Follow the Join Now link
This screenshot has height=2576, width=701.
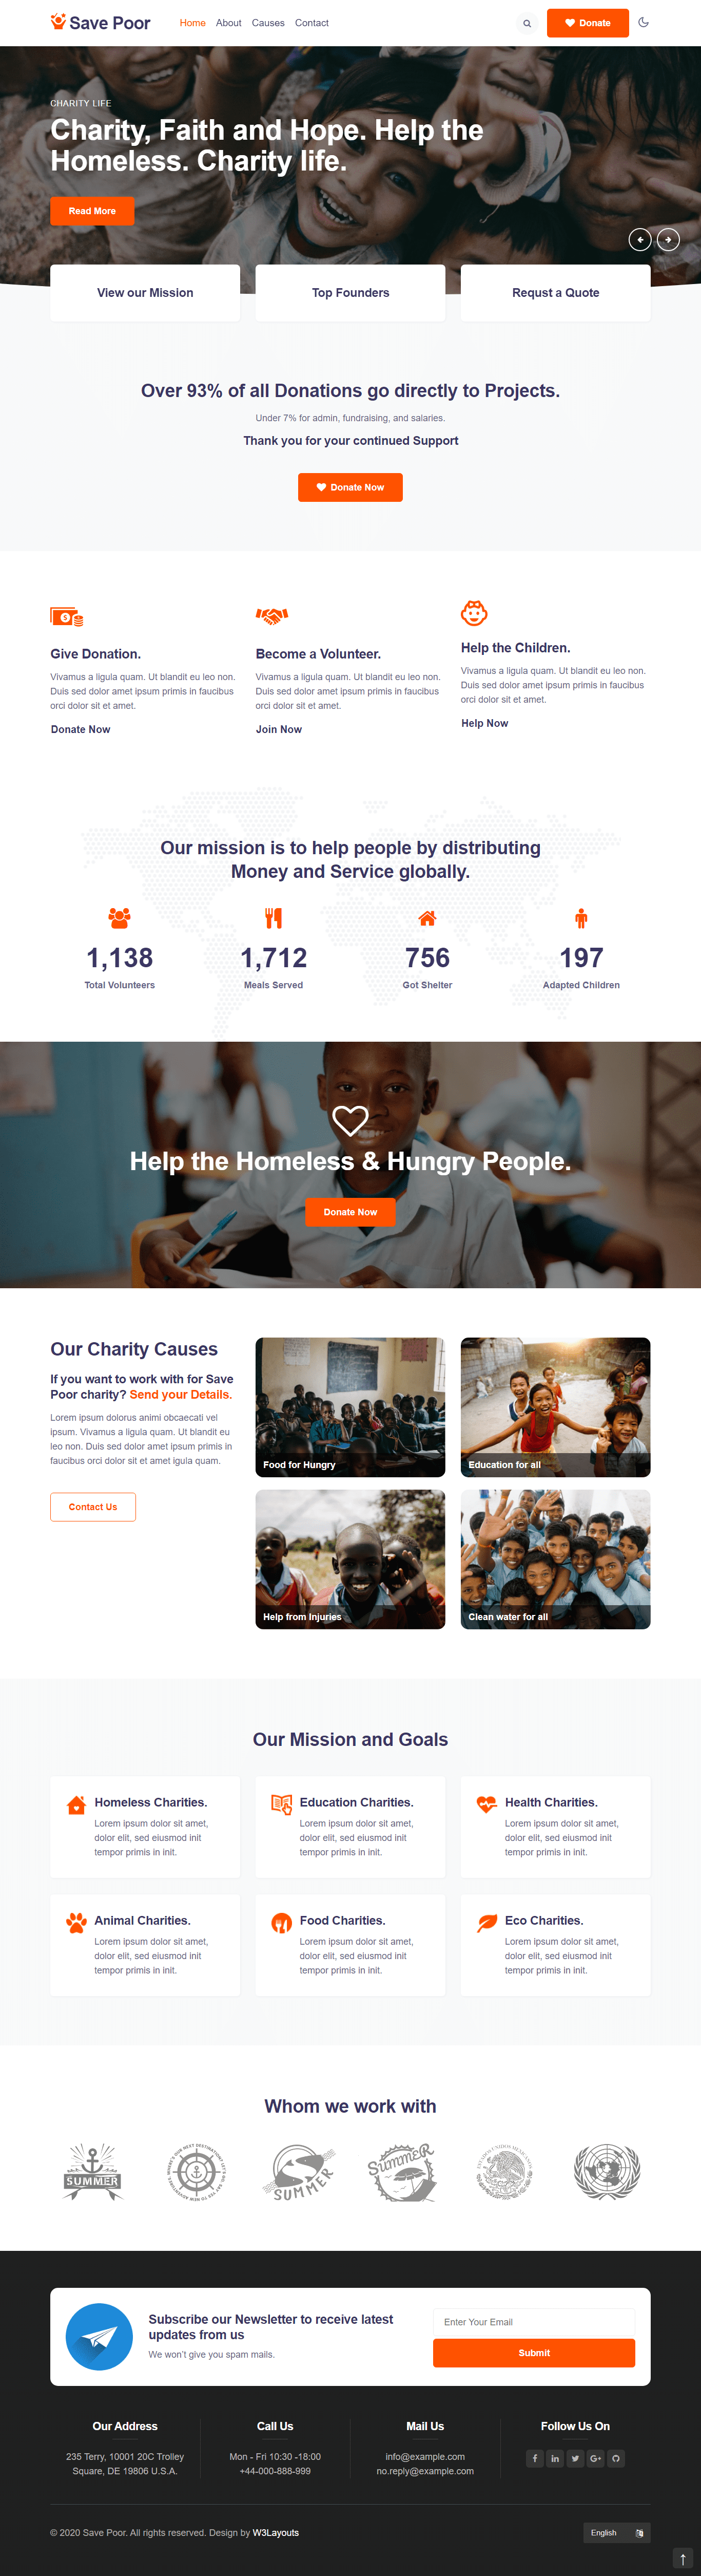click(x=279, y=729)
